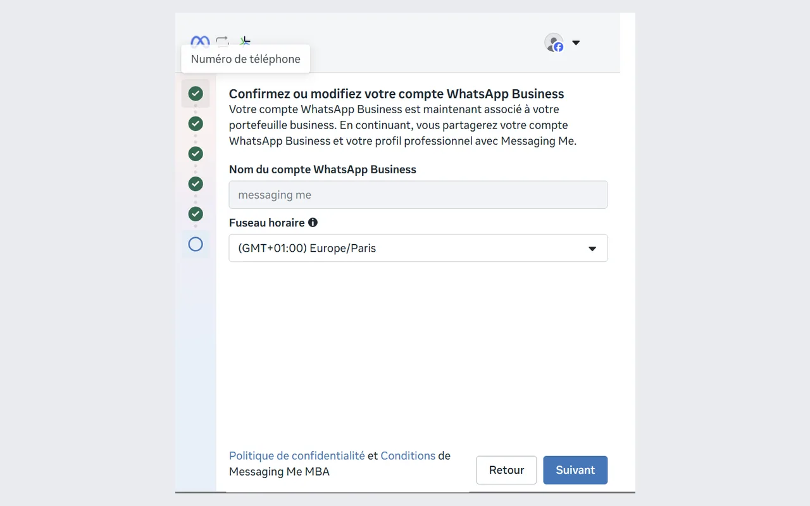Click the green and blue partner logo
The width and height of the screenshot is (810, 506).
coord(245,41)
